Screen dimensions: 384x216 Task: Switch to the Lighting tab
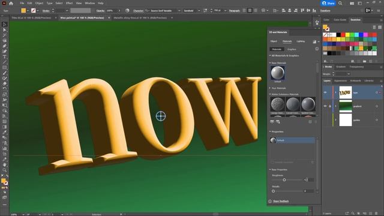(301, 41)
